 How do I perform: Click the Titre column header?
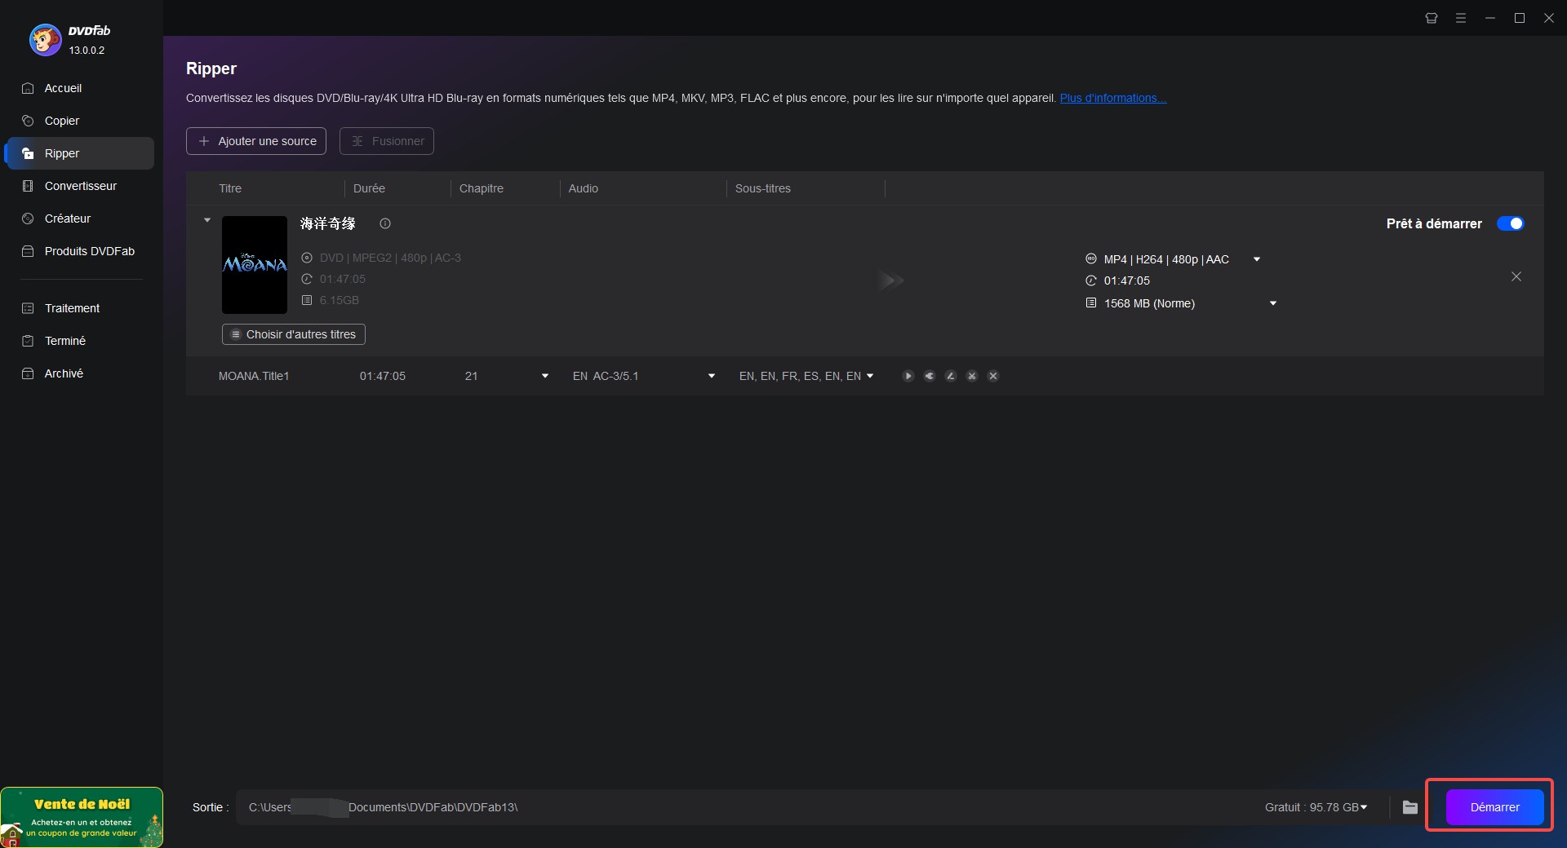click(230, 188)
